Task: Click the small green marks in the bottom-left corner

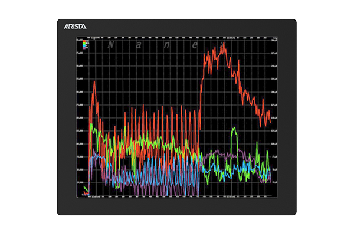Action: click(x=86, y=190)
